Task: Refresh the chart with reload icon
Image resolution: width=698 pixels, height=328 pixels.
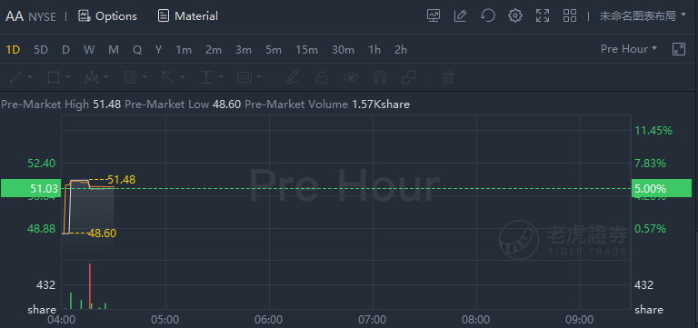Action: click(x=488, y=16)
